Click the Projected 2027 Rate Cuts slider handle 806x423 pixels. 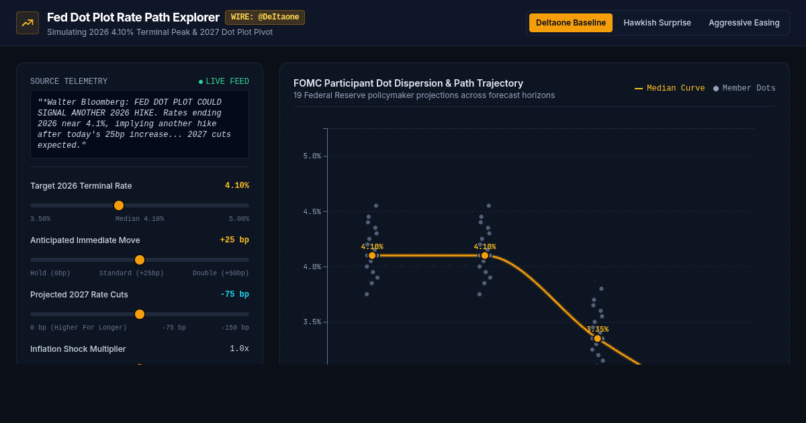click(x=140, y=314)
